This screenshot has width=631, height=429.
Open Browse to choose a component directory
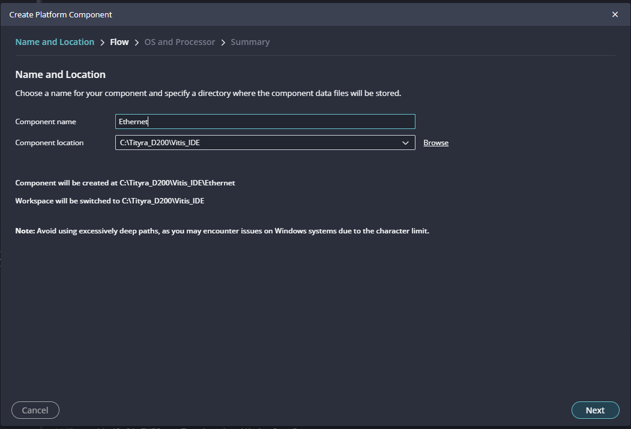(436, 143)
